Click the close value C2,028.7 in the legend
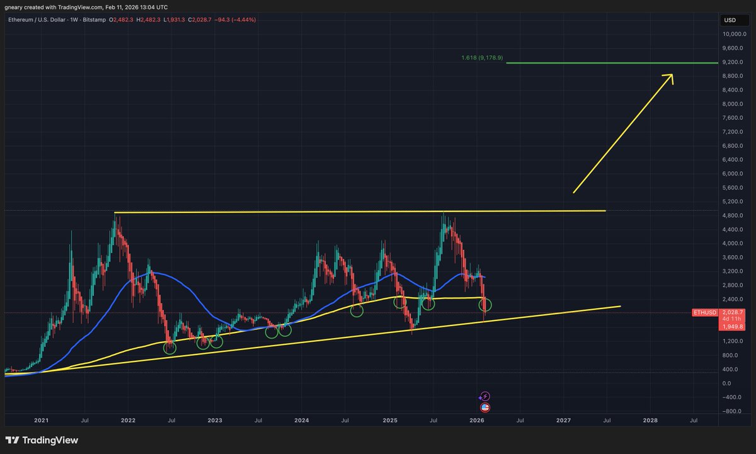 pos(200,20)
